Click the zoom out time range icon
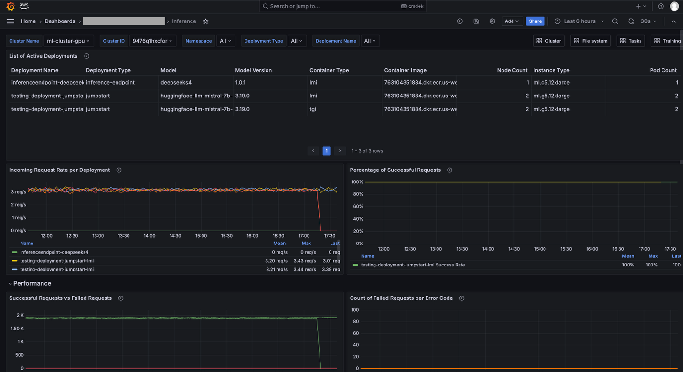This screenshot has width=683, height=372. [x=615, y=21]
